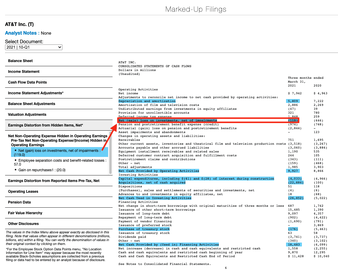Click highlighted Purchase of treasury stock
Viewport: 338px width, 270px height.
coord(144,229)
